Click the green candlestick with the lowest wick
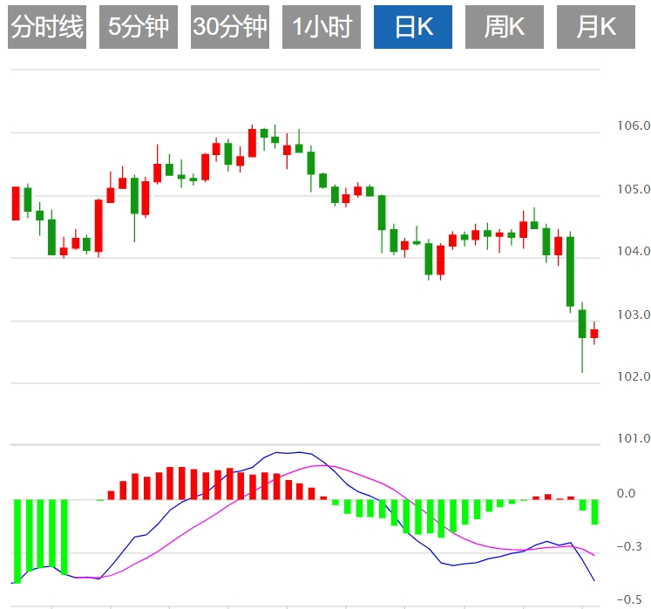651x609 pixels. (582, 324)
